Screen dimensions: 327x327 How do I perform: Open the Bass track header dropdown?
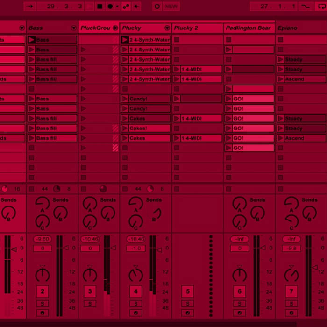tap(74, 28)
